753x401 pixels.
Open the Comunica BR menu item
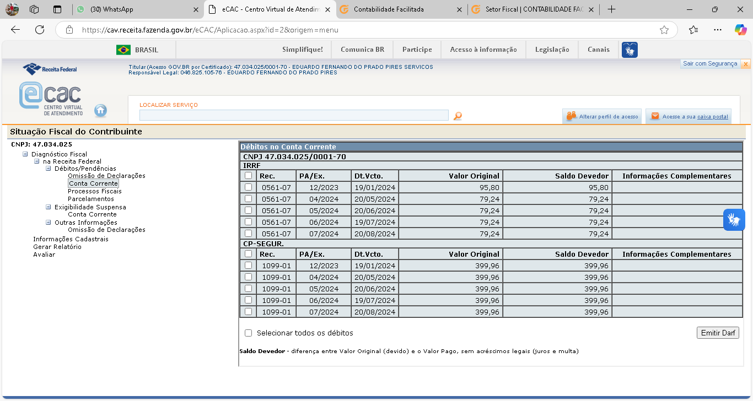tap(362, 50)
